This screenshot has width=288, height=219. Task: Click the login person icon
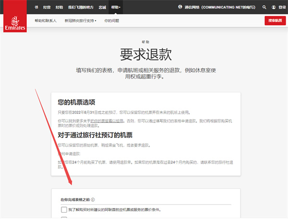(x=273, y=8)
